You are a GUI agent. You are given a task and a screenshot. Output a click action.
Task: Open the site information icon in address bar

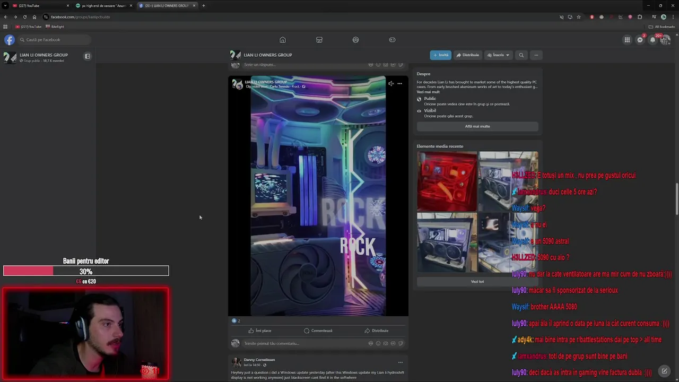point(46,17)
